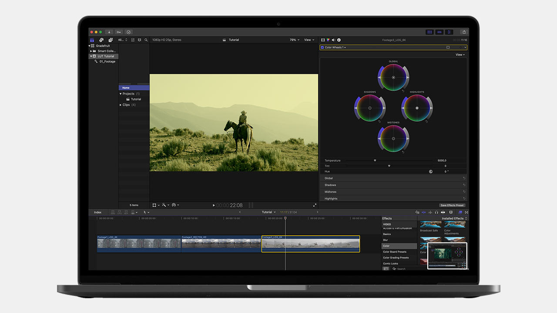Open the Installed Effects dropdown
557x313 pixels.
pyautogui.click(x=454, y=218)
